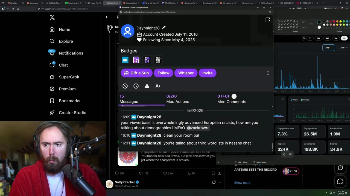Screen dimensions: 350x196
Task: Click the Daynnight28 profile avatar
Action: click(127, 31)
